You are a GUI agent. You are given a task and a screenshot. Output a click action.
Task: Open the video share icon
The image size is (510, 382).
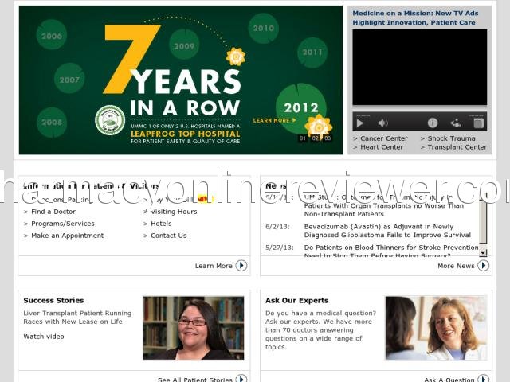point(456,123)
